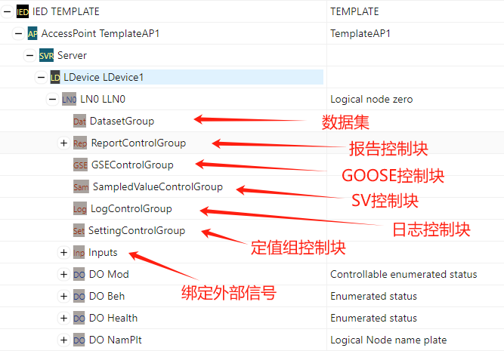Click the DO icon of DO Beh
The image size is (504, 351).
tap(79, 296)
